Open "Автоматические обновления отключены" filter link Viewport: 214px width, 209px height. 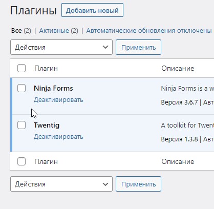[x=149, y=31]
